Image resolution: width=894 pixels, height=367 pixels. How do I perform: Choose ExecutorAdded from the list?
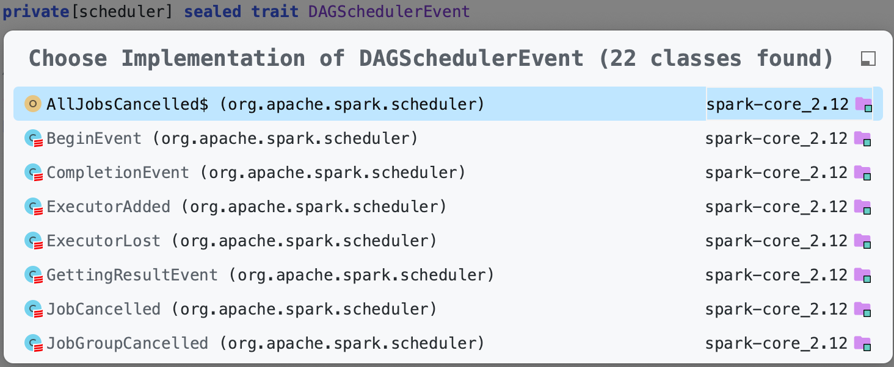(x=448, y=207)
